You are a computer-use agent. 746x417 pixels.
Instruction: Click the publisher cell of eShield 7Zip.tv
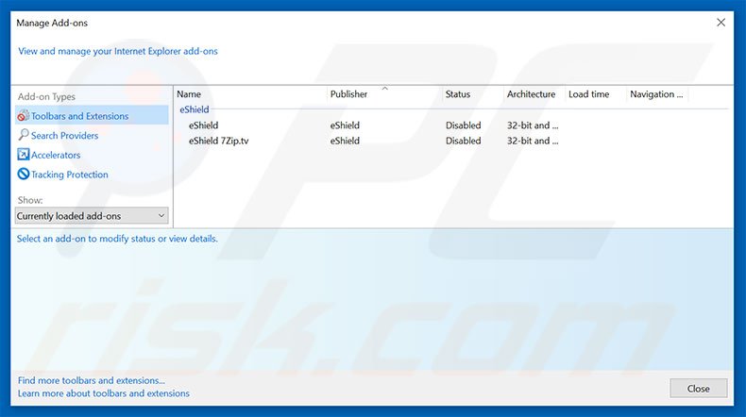click(x=345, y=141)
